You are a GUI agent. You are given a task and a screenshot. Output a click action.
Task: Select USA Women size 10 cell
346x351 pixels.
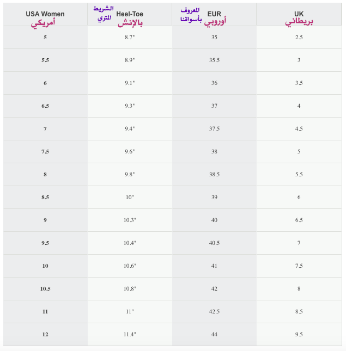(45, 266)
